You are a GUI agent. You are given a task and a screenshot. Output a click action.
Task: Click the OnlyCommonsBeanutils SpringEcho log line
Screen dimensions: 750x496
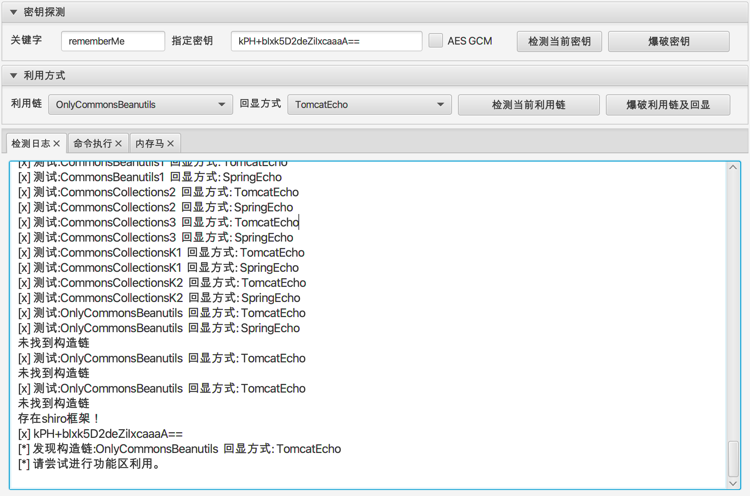[159, 328]
